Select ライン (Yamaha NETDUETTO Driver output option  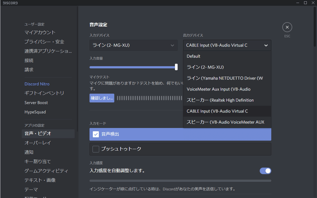tap(227, 78)
